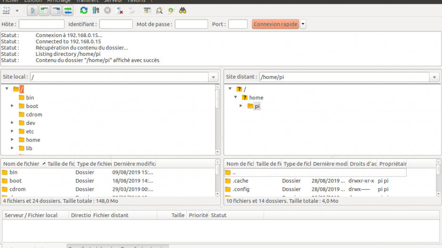Expand the local etc folder
Screen dimensions: 442x248
pos(12,131)
